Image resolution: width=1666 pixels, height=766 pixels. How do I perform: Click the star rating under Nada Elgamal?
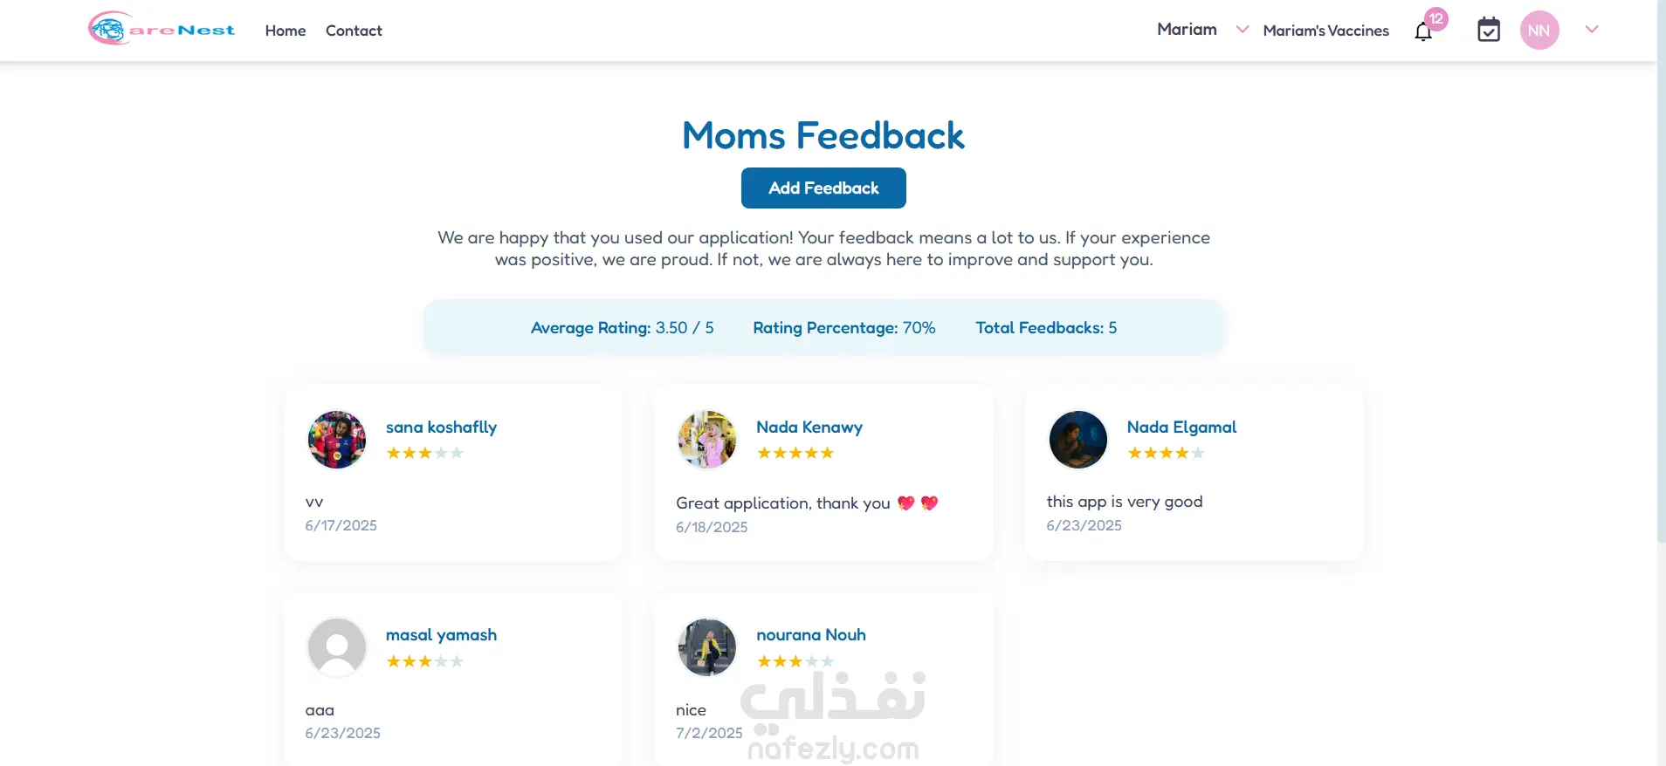[1166, 453]
